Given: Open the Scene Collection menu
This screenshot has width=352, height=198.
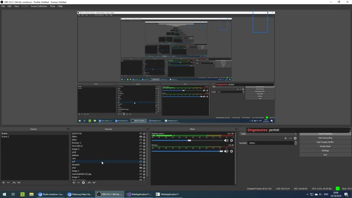Looking at the screenshot, I should tap(39, 6).
